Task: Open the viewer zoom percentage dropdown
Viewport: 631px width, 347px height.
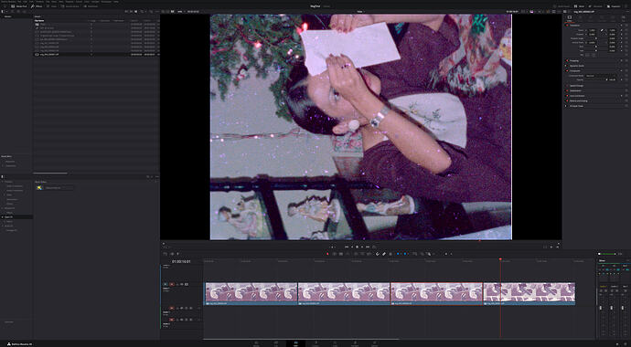Action: click(181, 11)
